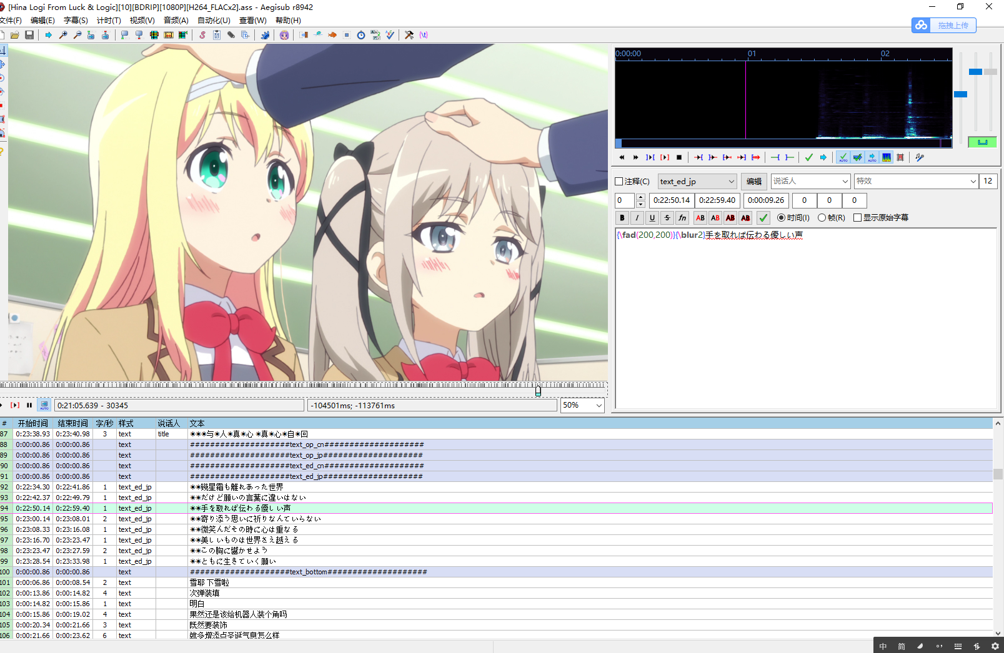Open the 视频(V) menu
Screen dimensions: 1004x653
coord(142,21)
